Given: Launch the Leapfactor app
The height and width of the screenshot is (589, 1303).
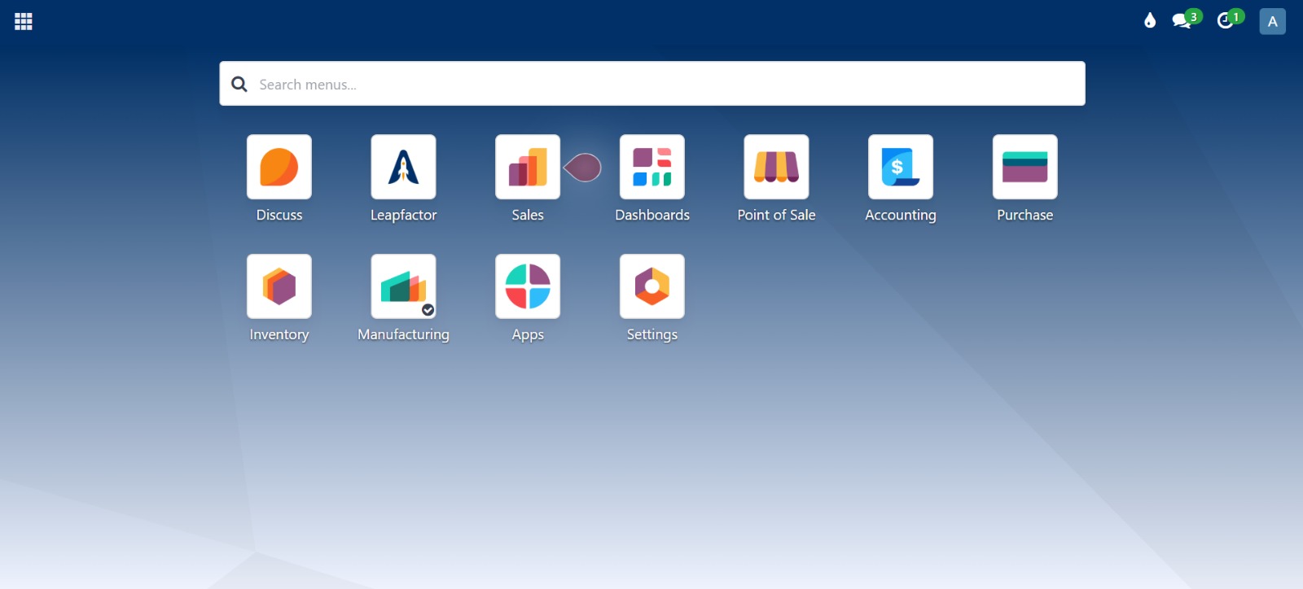Looking at the screenshot, I should click(403, 167).
